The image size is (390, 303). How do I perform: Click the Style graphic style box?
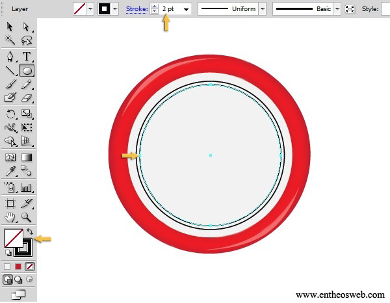385,9
